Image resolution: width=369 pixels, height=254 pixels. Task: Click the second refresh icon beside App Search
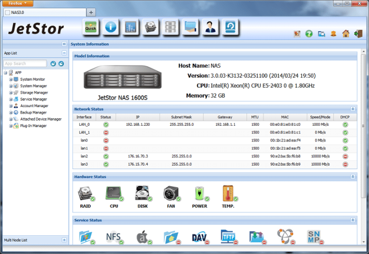point(61,63)
